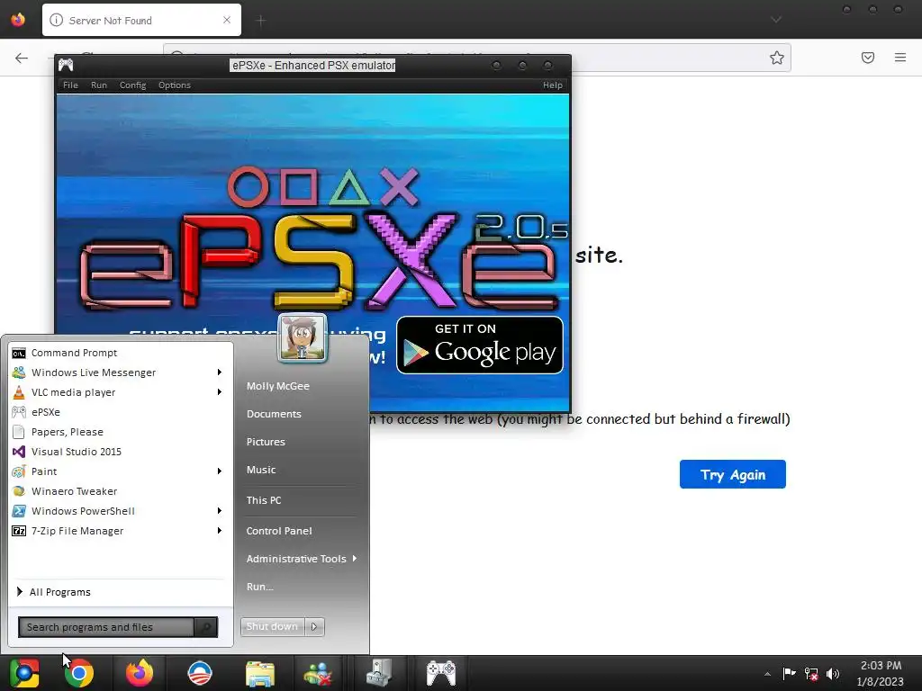922x691 pixels.
Task: Click the user avatar picture in the Start menu
Action: pyautogui.click(x=303, y=338)
